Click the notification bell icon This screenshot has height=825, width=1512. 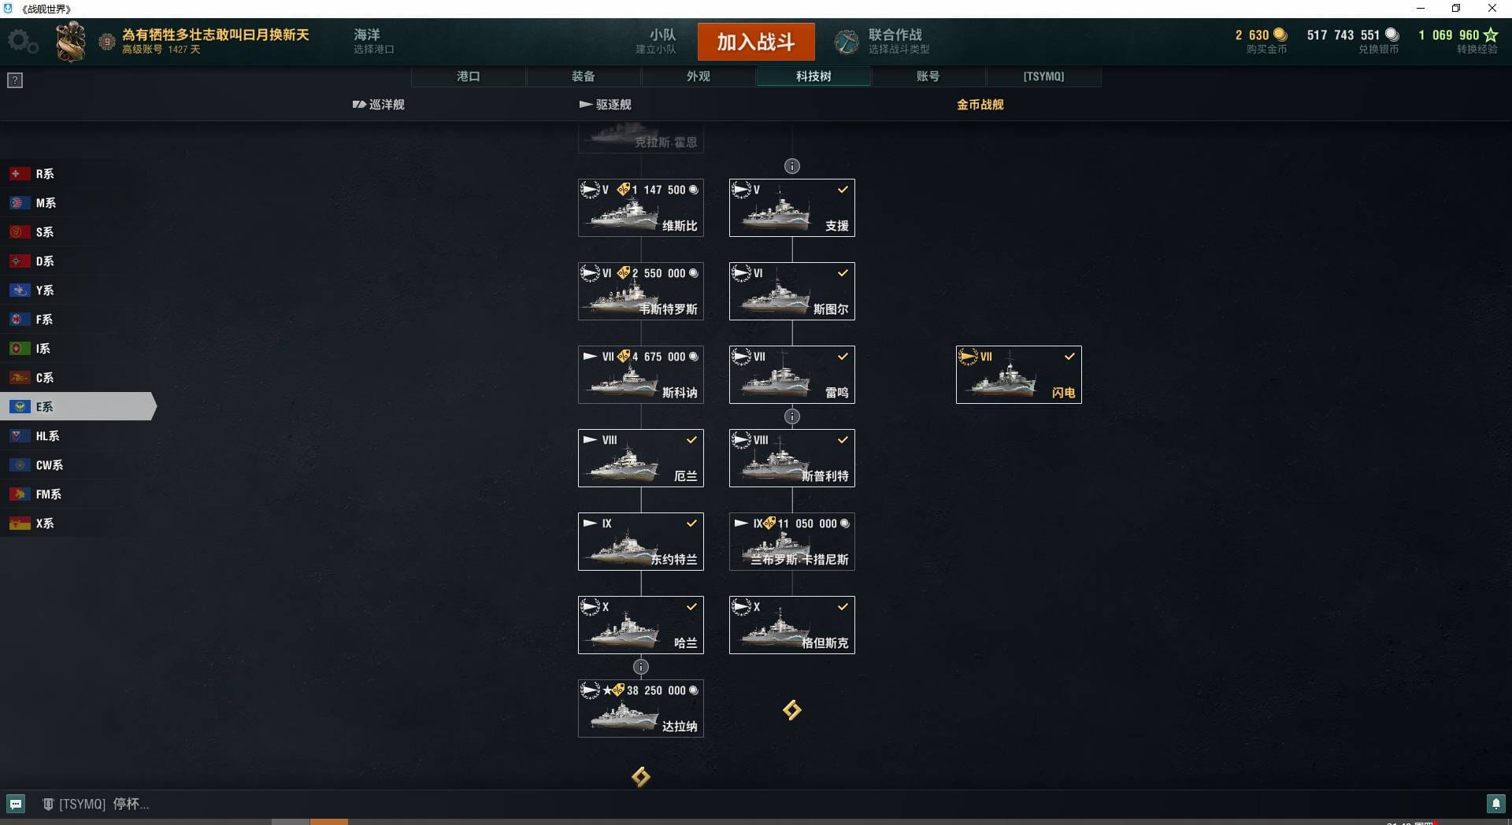pos(1495,804)
